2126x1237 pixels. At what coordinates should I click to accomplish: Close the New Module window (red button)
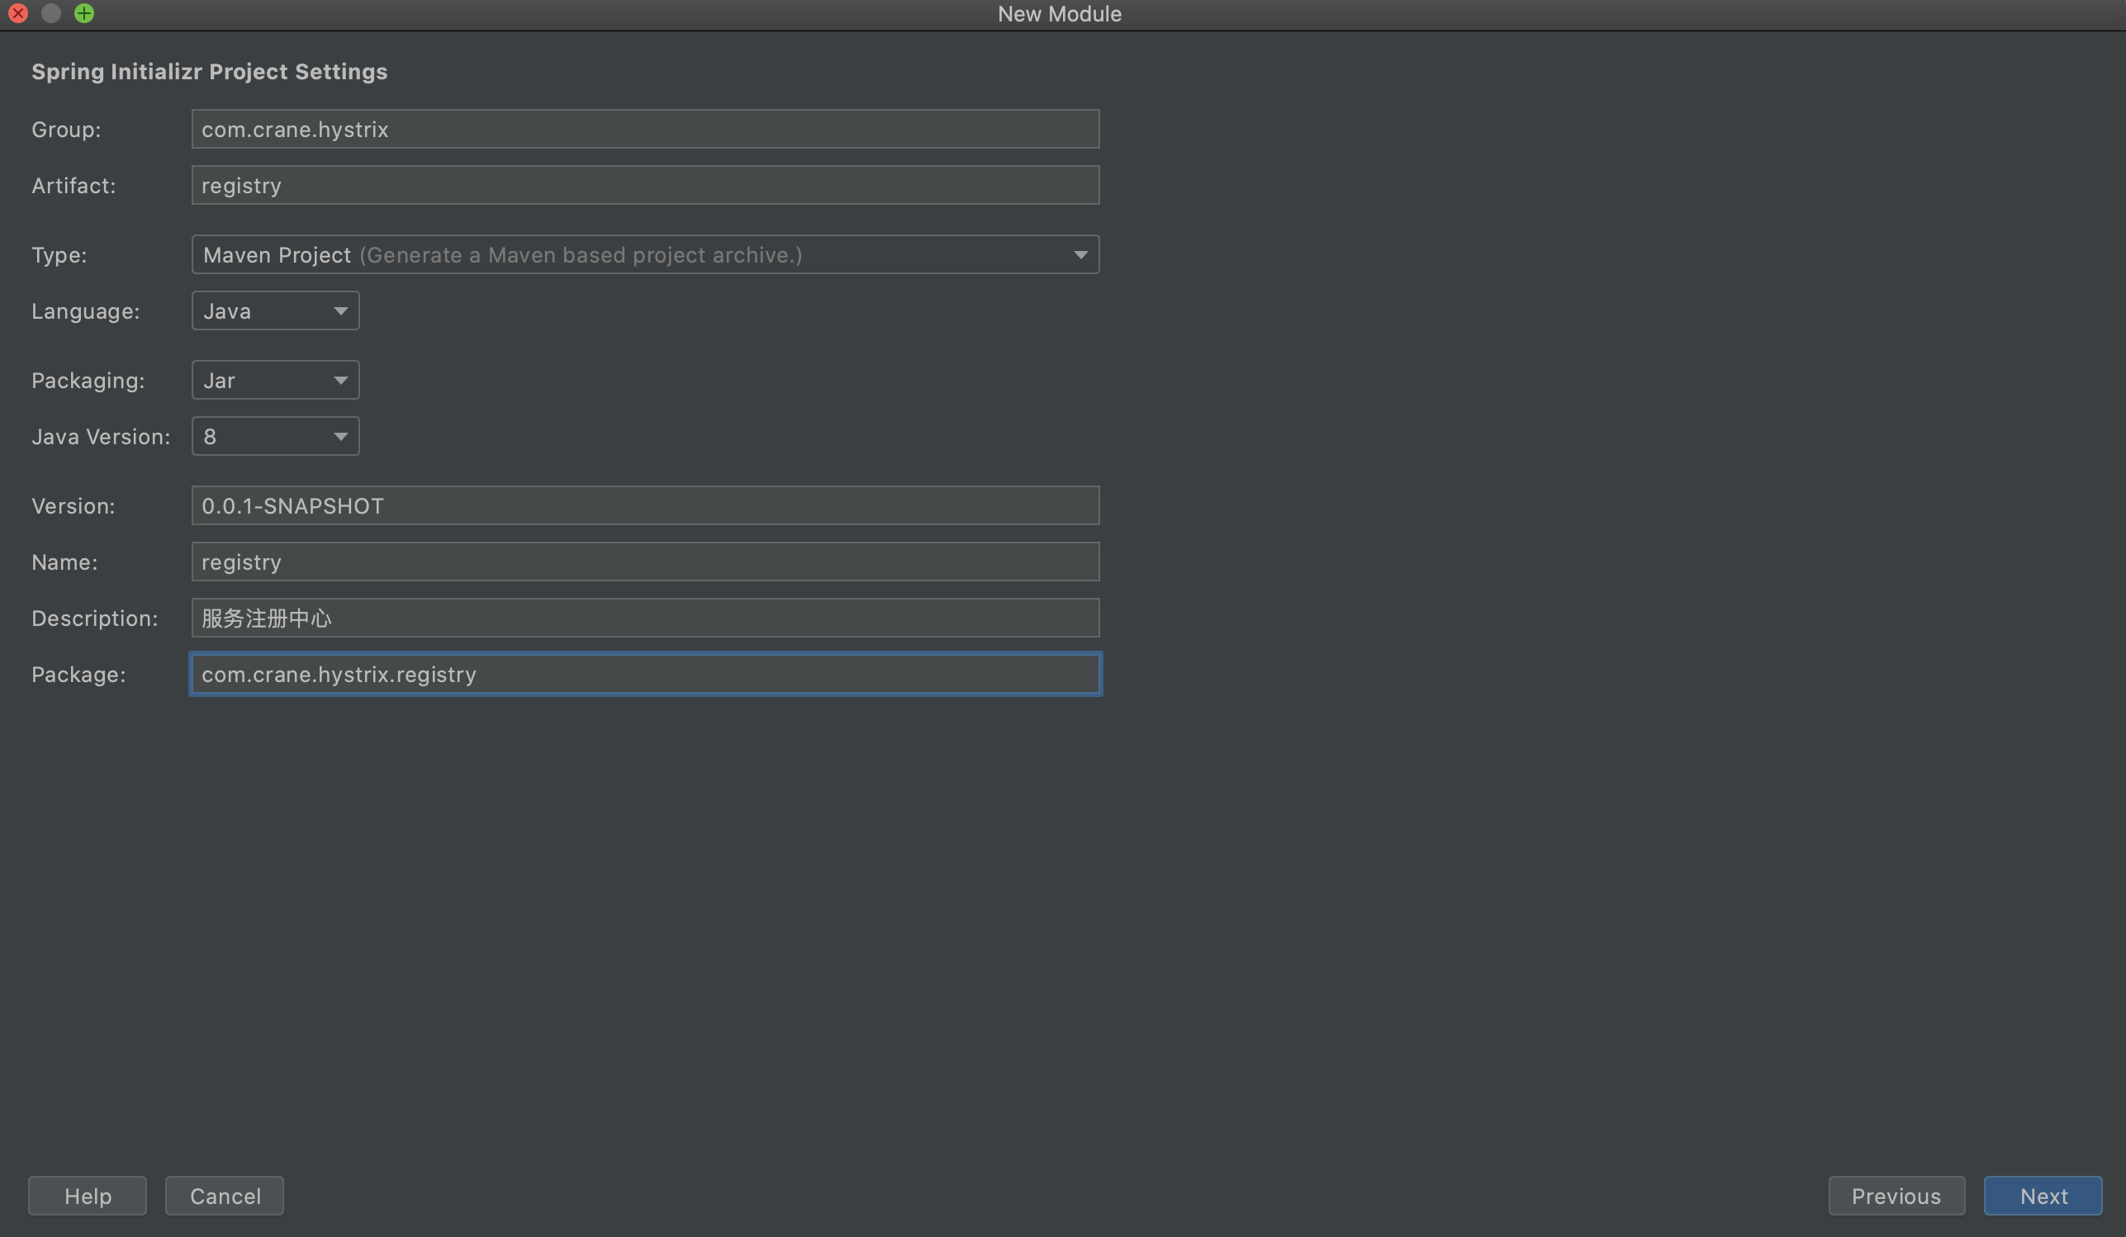coord(17,13)
